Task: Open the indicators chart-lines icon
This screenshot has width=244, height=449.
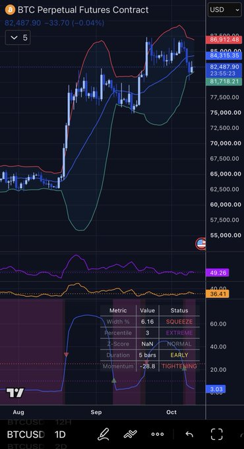Action: coord(130,434)
